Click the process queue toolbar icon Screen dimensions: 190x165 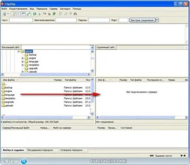39,14
